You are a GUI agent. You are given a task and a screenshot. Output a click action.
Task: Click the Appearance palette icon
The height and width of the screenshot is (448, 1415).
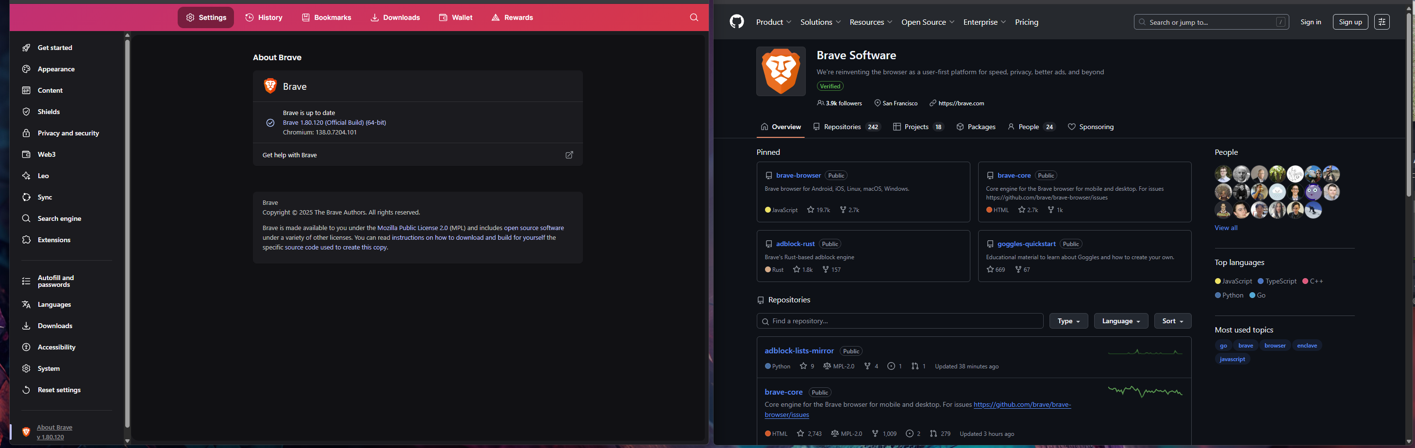point(26,69)
